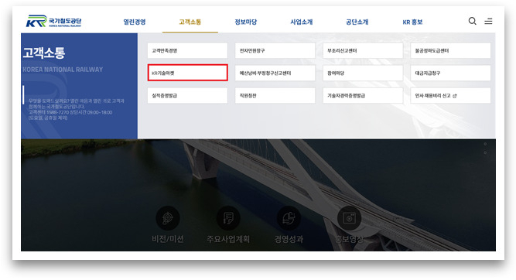Click the 비전/미션 text label

click(x=168, y=239)
